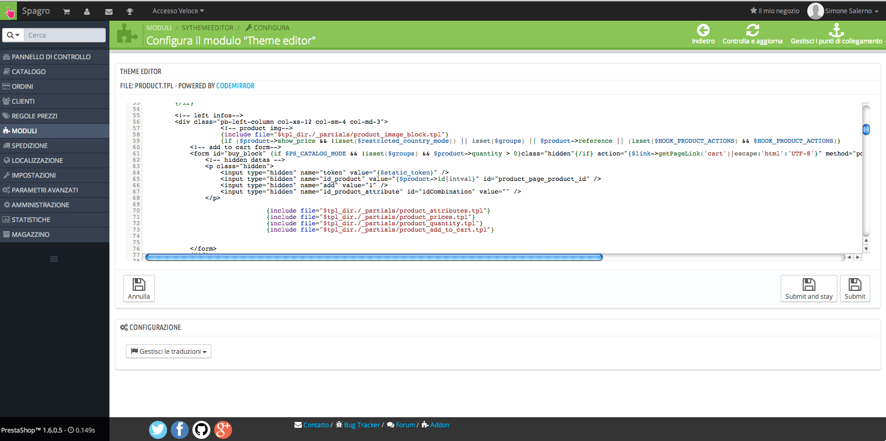Open Spedizione menu

pos(54,145)
